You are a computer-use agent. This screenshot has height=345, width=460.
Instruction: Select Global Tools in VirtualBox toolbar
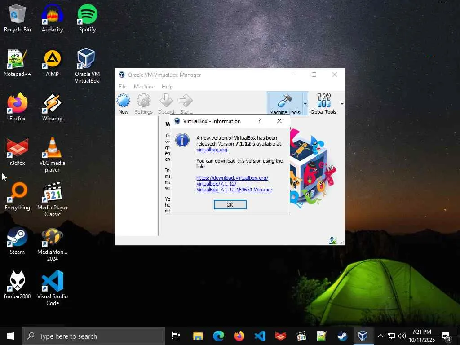point(323,104)
